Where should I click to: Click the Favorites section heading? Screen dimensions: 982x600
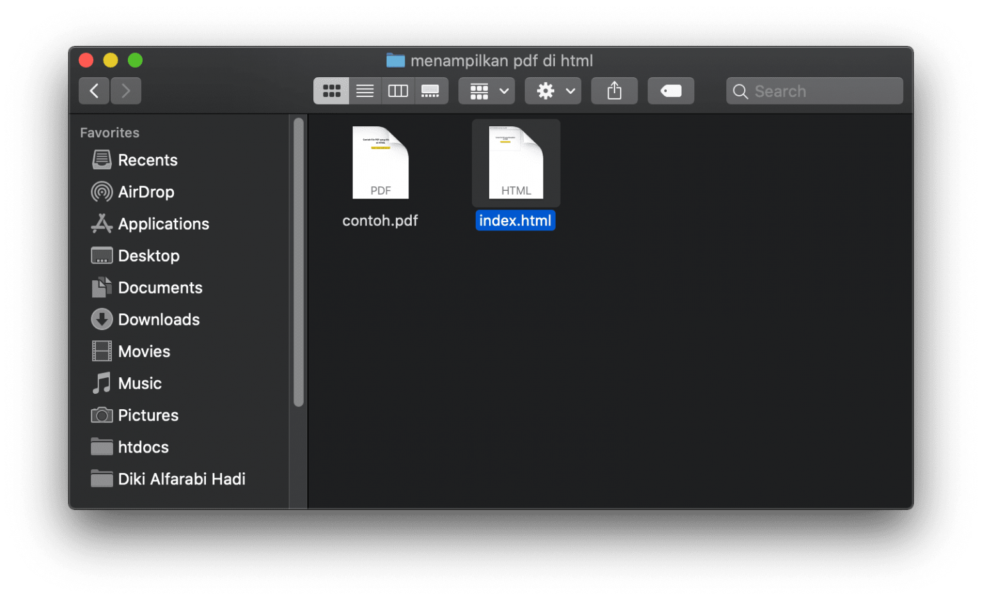click(110, 133)
